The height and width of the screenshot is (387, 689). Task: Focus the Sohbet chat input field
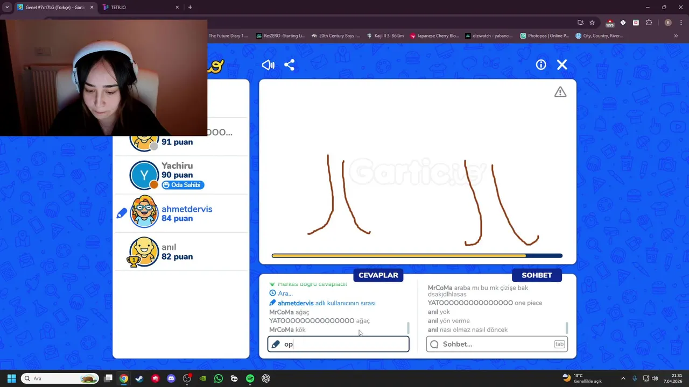point(497,344)
